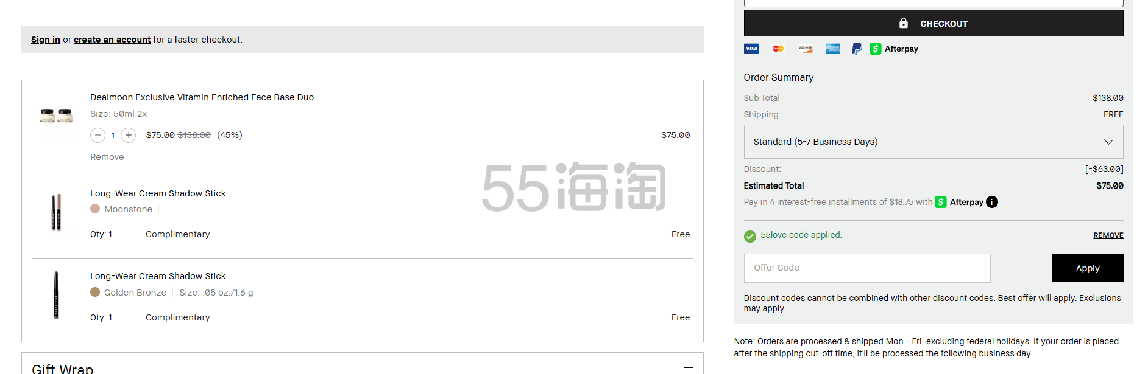The image size is (1148, 374).
Task: Click the American Express icon
Action: 832,49
